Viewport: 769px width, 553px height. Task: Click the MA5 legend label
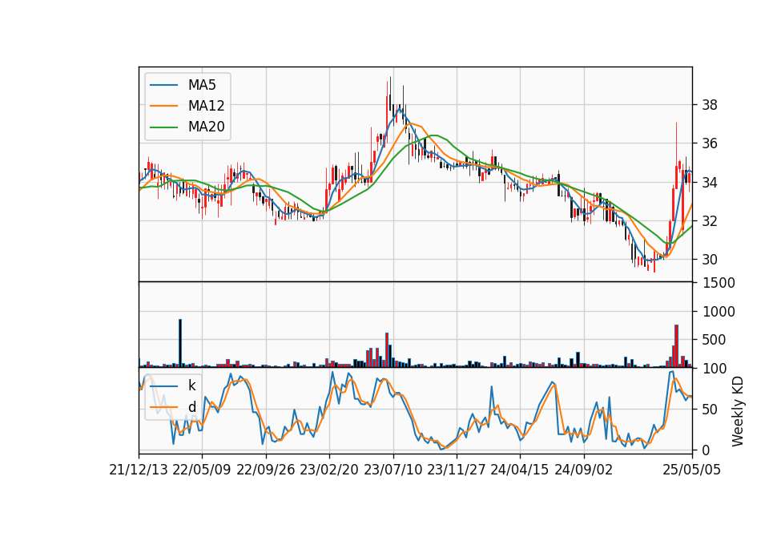[x=202, y=85]
